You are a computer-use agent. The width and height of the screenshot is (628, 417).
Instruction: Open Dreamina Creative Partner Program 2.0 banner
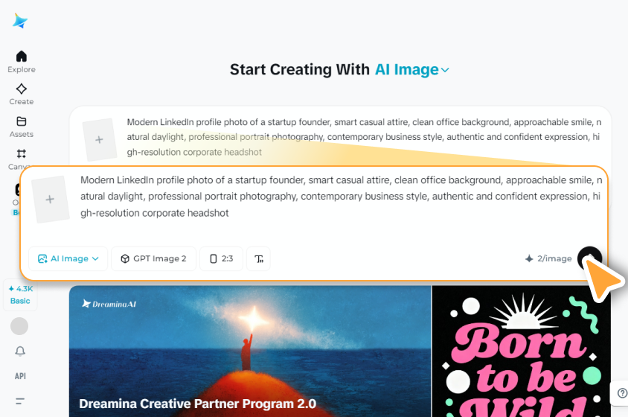(x=250, y=351)
